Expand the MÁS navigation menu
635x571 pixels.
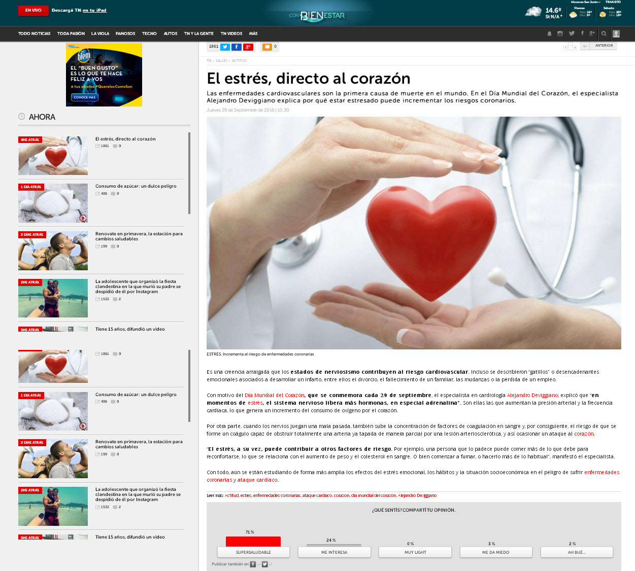point(253,34)
